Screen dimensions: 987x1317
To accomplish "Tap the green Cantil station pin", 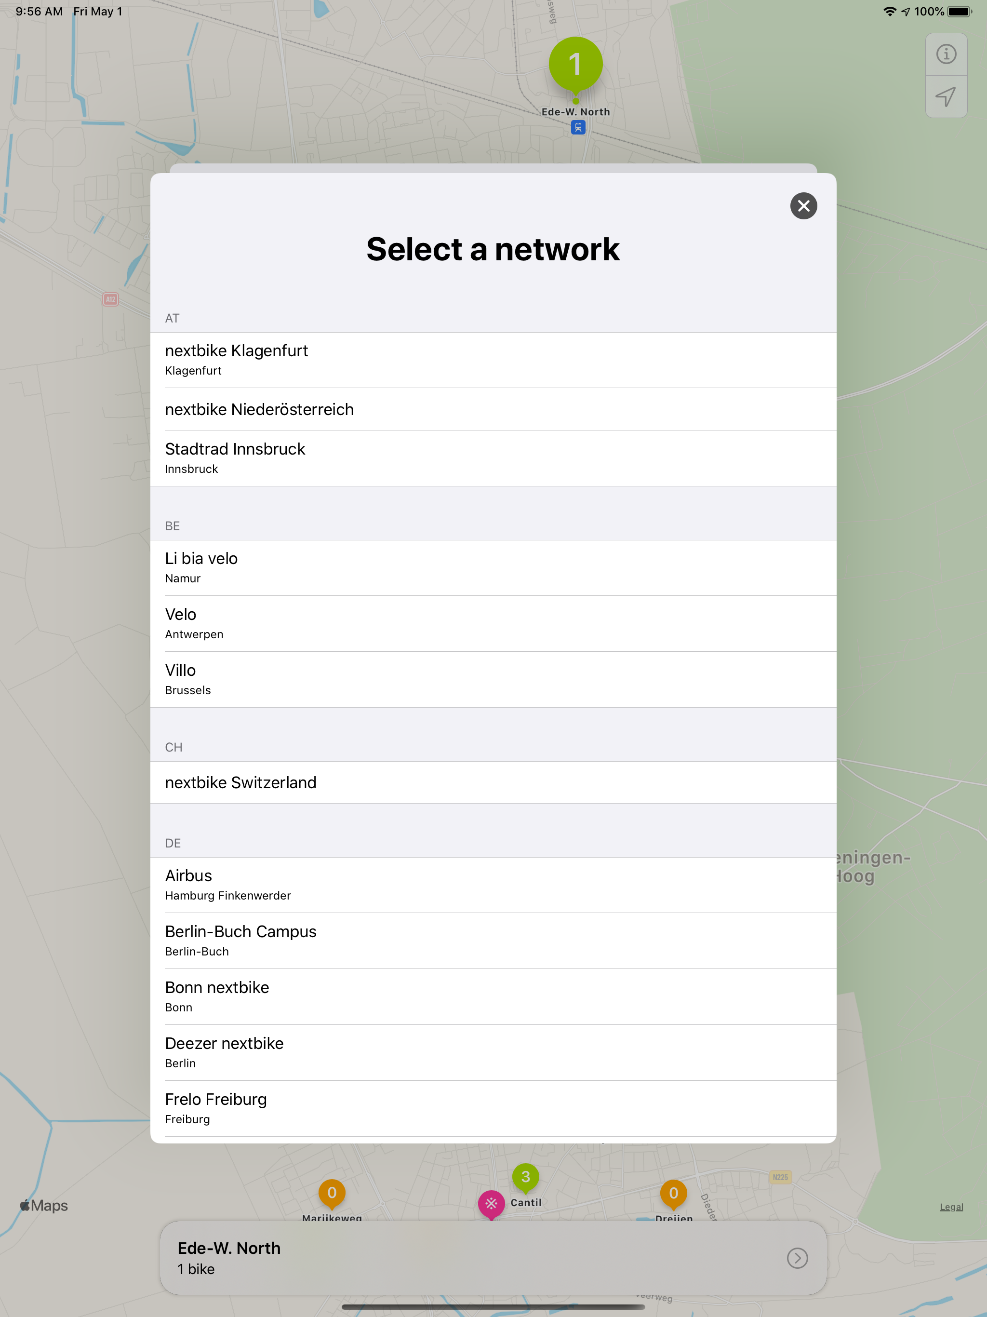I will pos(525,1178).
